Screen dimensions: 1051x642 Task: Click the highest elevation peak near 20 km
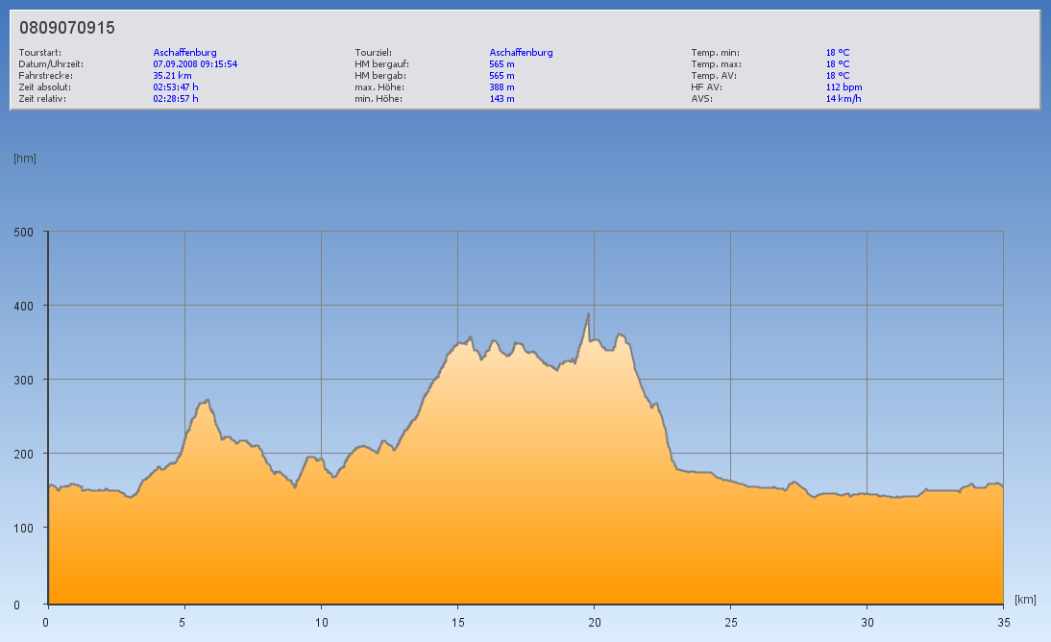coord(588,315)
